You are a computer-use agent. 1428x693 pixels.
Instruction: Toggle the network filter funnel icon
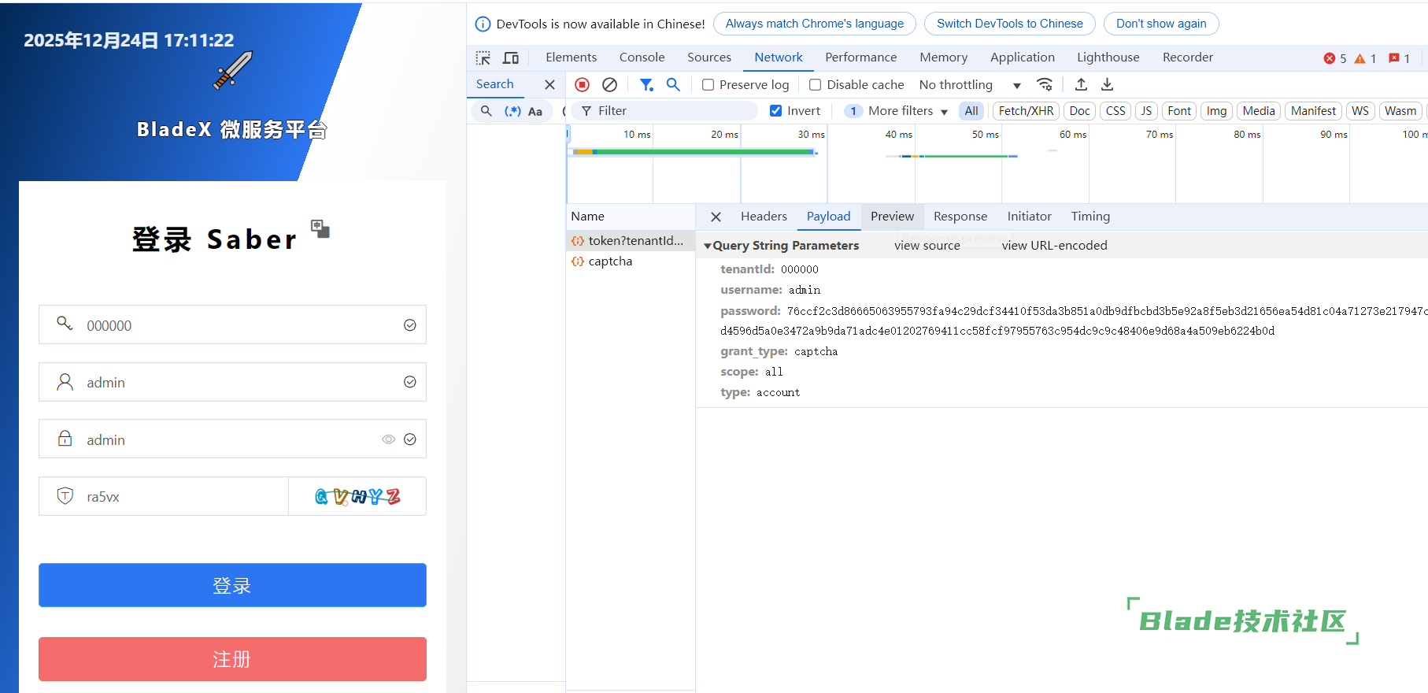click(x=646, y=84)
